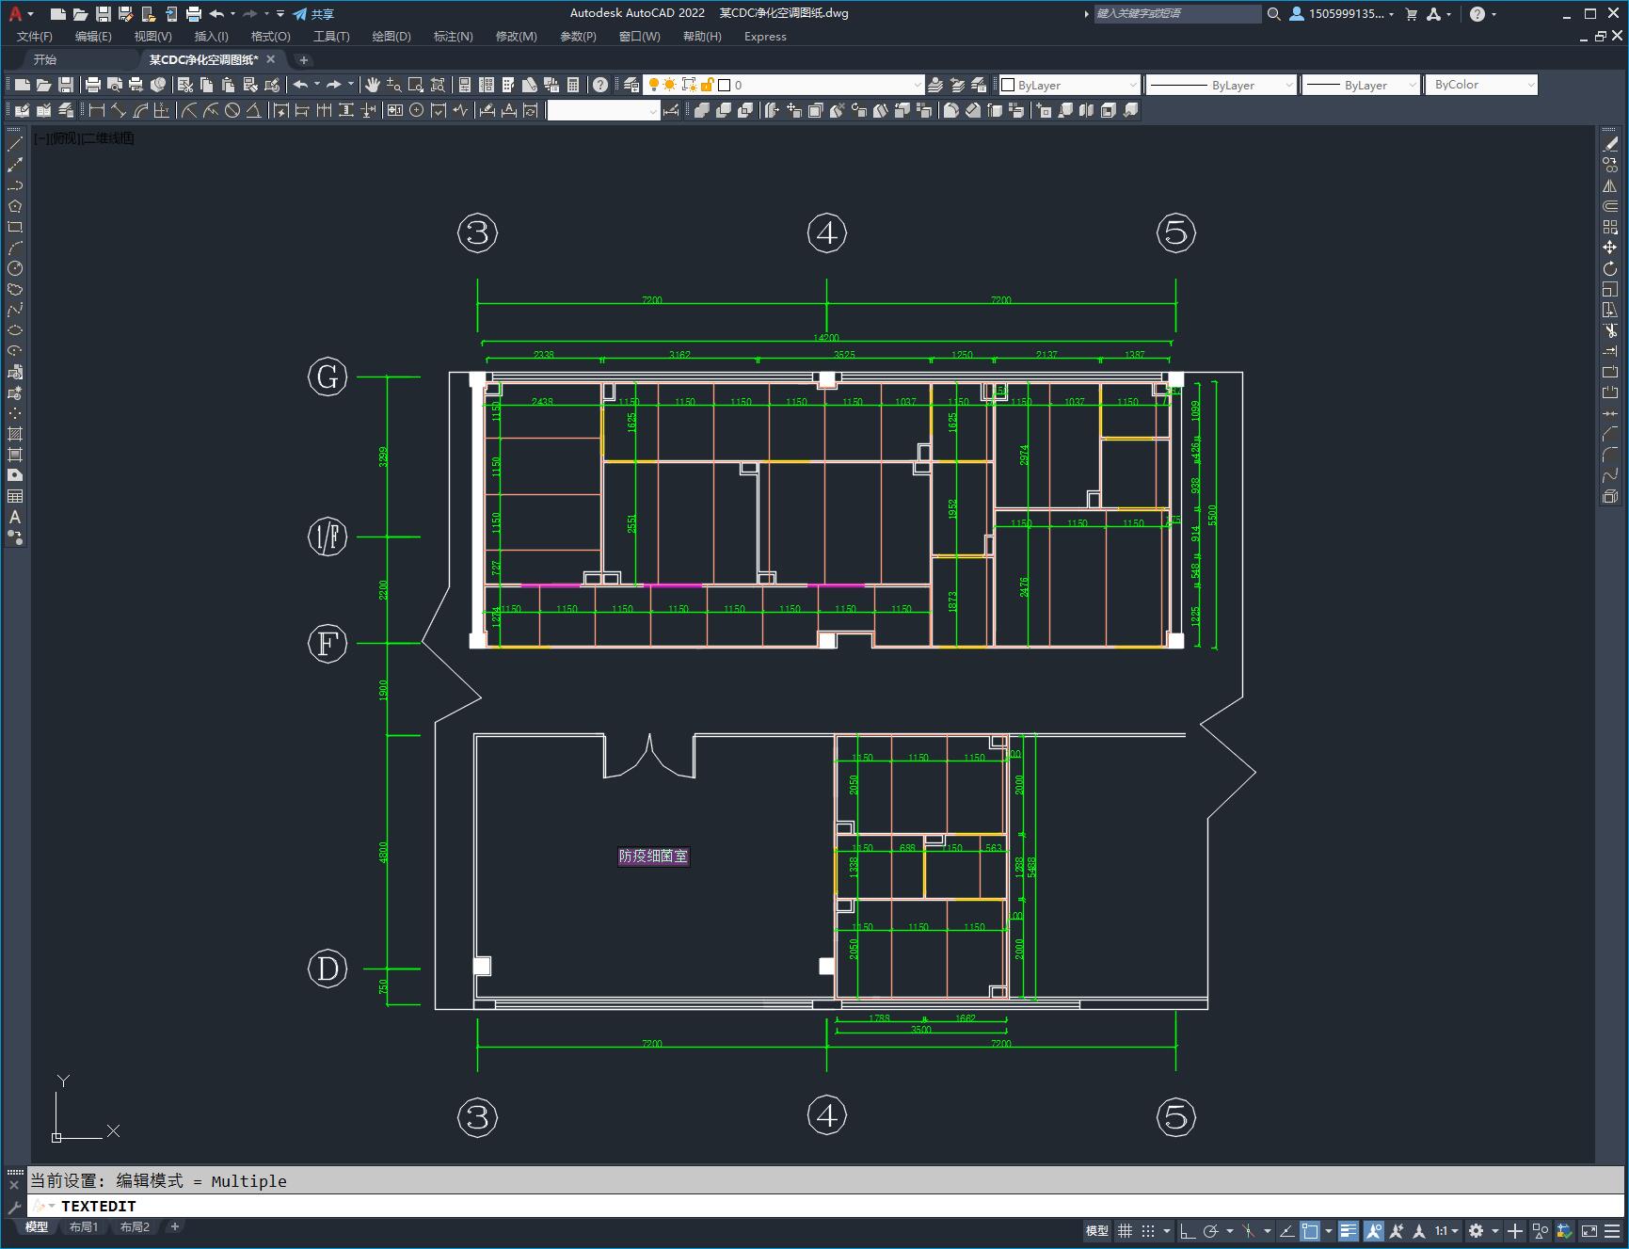The width and height of the screenshot is (1629, 1249).
Task: Close the 某CDC净化空调图纸 drawing tab
Action: tap(271, 59)
